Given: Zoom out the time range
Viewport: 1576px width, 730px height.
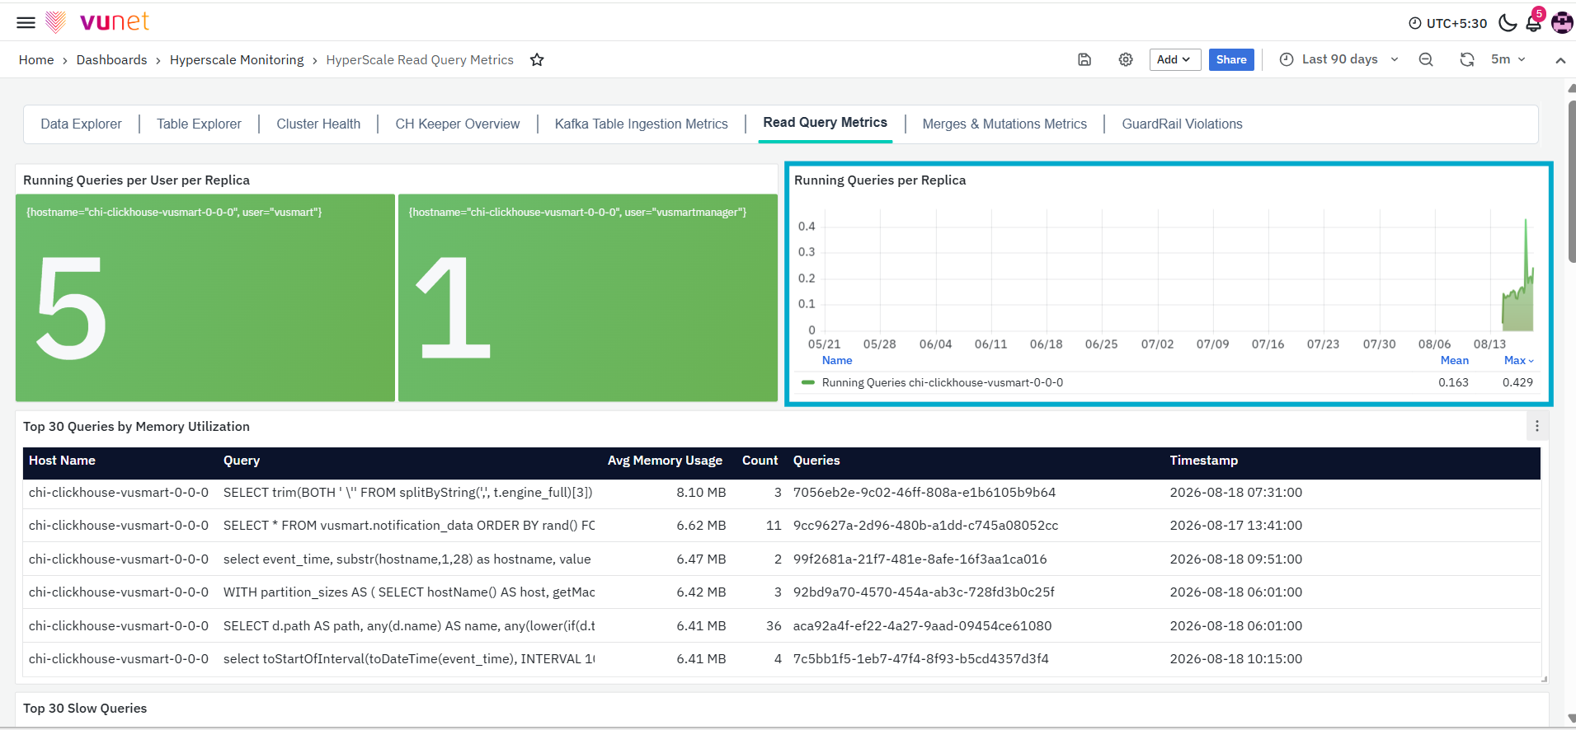Looking at the screenshot, I should tap(1426, 59).
